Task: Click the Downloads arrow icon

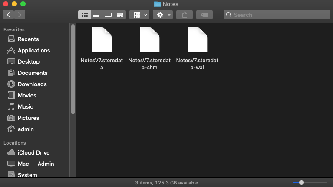Action: click(x=11, y=84)
